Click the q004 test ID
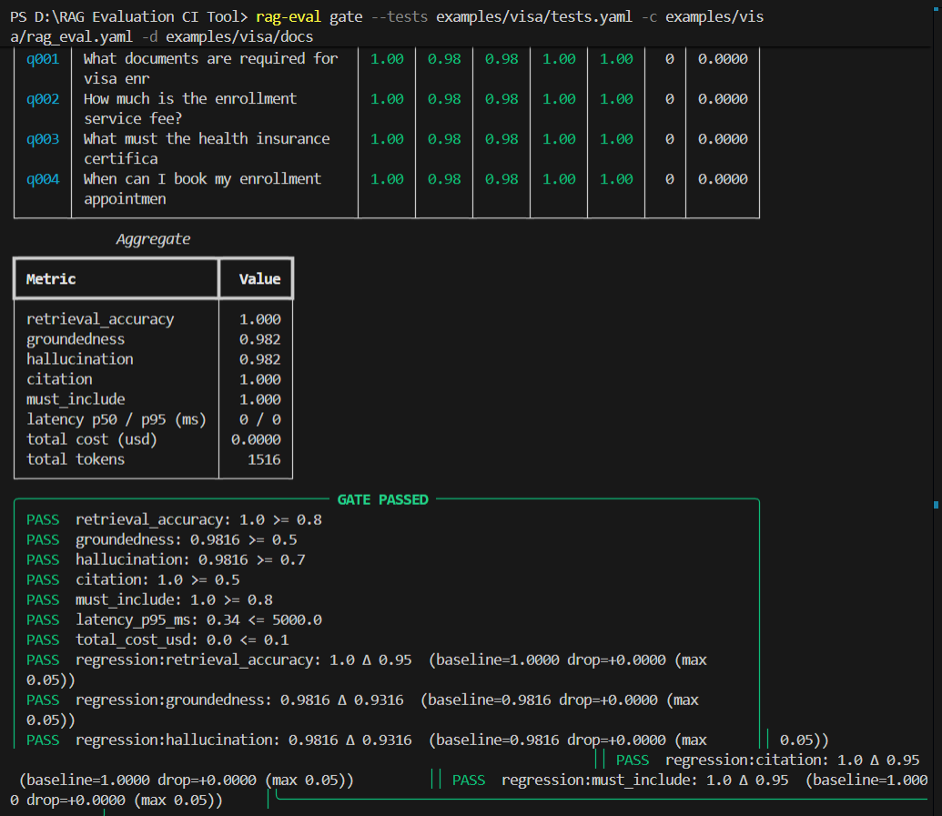This screenshot has width=942, height=816. click(43, 179)
